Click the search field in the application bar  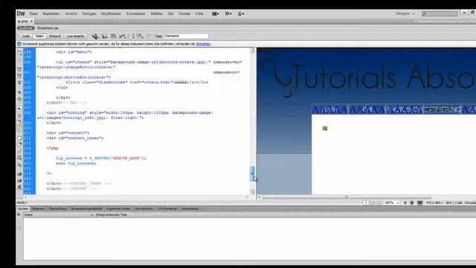(x=440, y=13)
